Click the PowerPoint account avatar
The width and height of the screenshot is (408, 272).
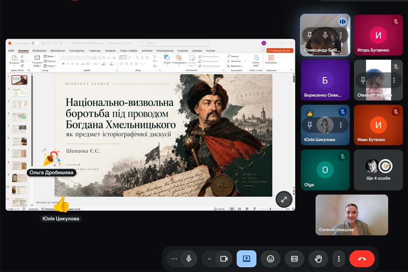[x=263, y=43]
